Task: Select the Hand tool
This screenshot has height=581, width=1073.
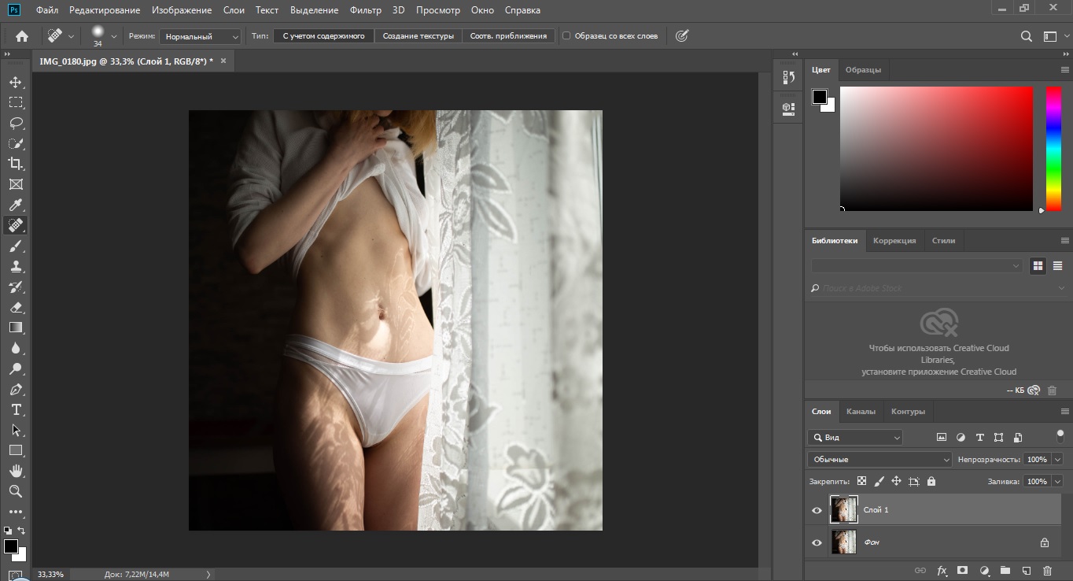Action: 16,471
